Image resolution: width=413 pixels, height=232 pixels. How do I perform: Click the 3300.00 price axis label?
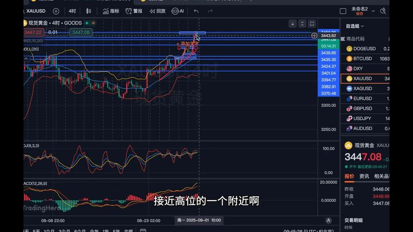[x=328, y=105]
